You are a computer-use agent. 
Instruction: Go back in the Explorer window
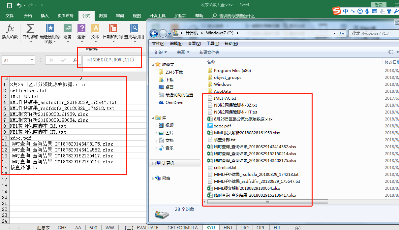point(154,33)
